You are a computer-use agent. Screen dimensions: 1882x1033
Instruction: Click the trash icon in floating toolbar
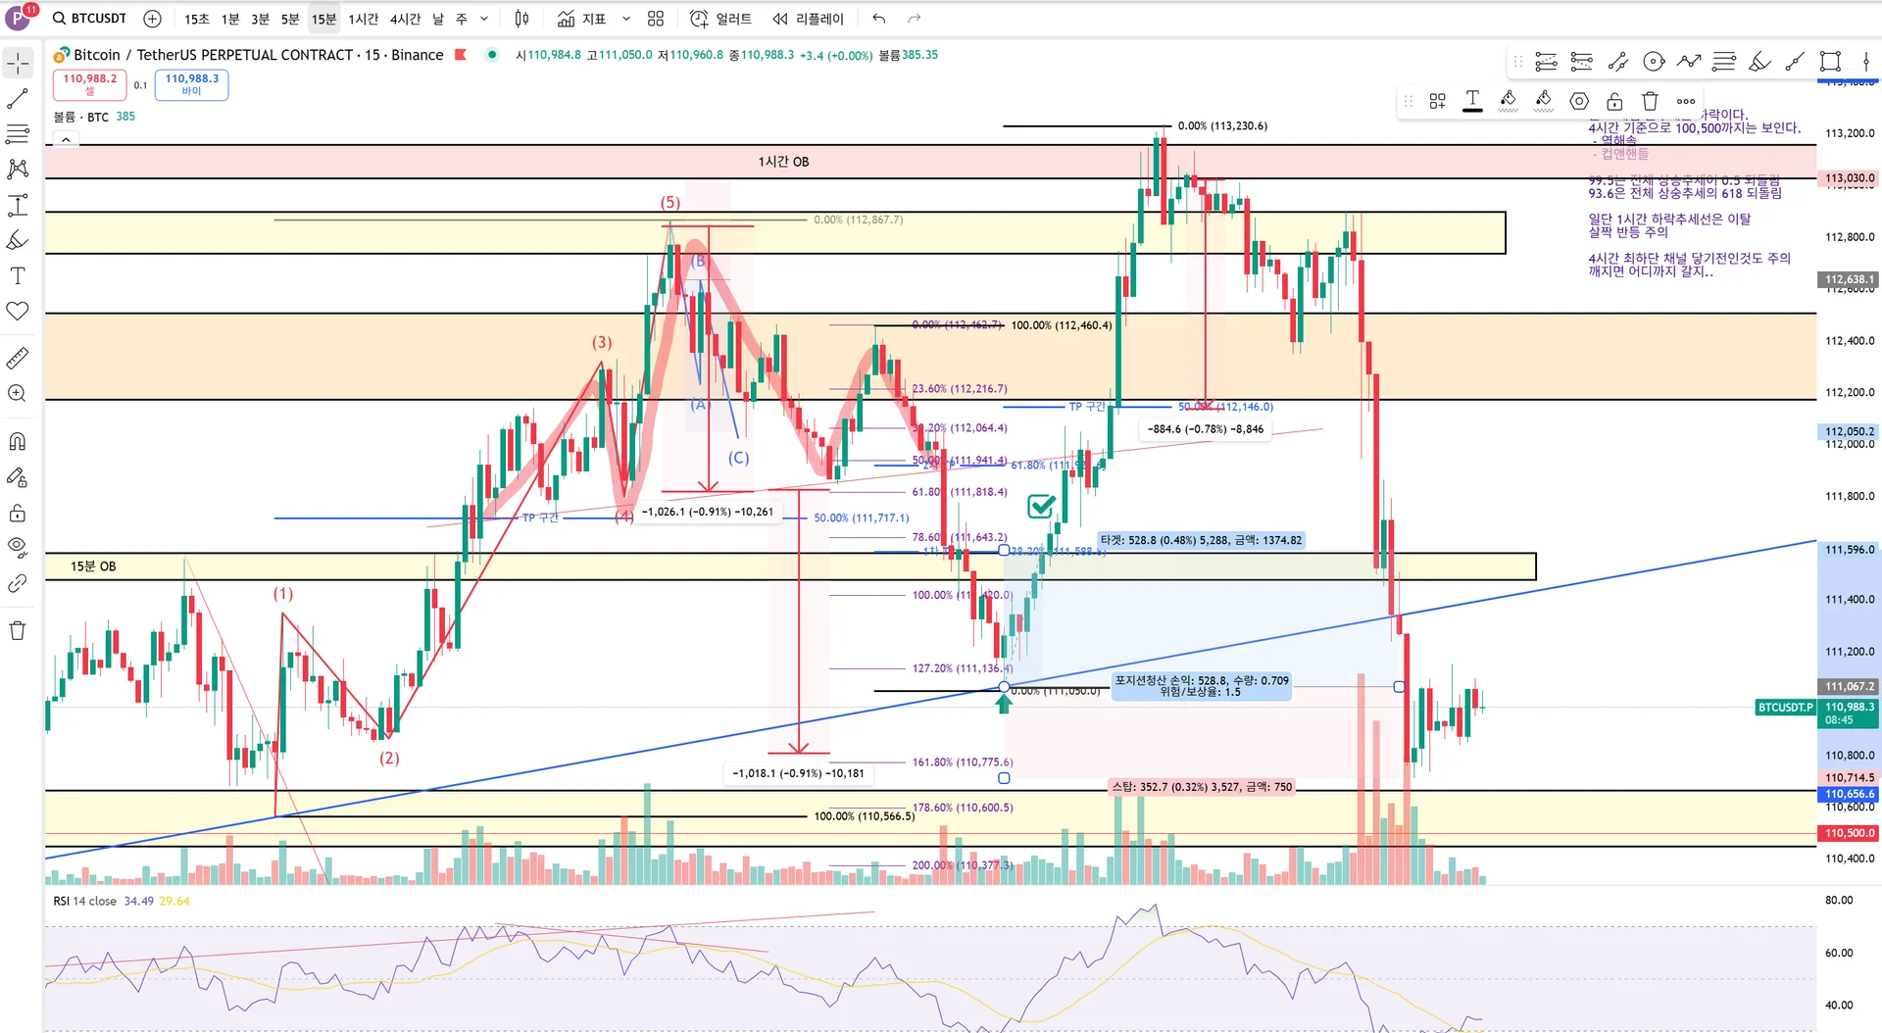click(1650, 101)
